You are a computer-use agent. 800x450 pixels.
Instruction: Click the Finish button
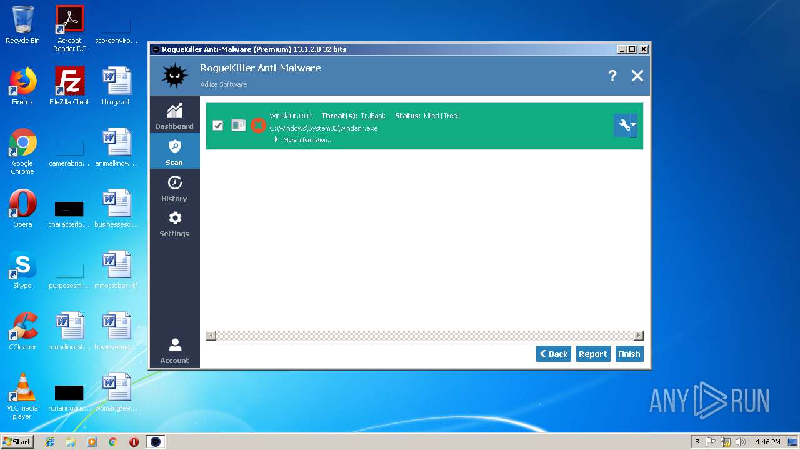click(x=629, y=354)
